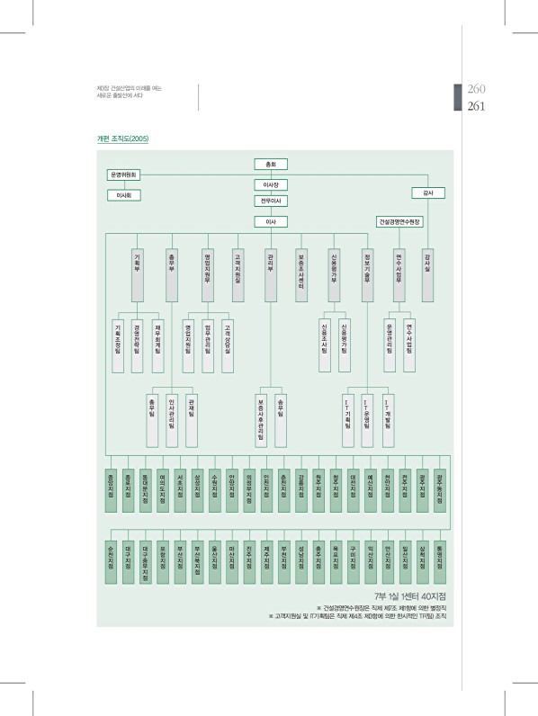Click the 인사관리팀 team box
Viewport: 538px width, 716px height.
click(x=172, y=421)
